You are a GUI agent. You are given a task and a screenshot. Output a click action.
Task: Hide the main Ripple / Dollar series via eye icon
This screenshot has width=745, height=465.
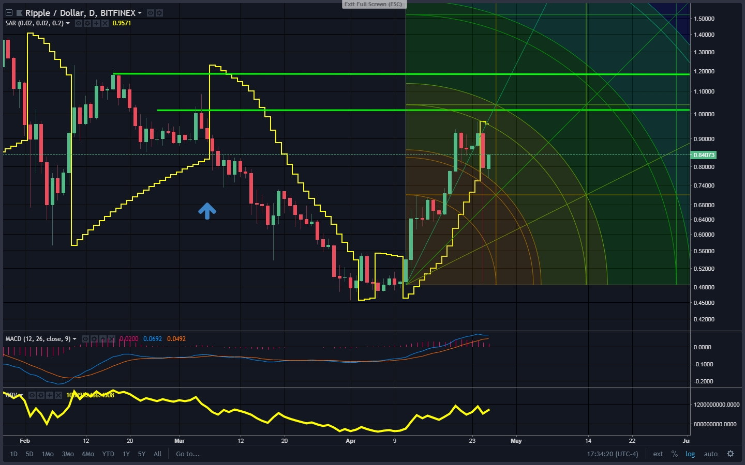point(151,13)
